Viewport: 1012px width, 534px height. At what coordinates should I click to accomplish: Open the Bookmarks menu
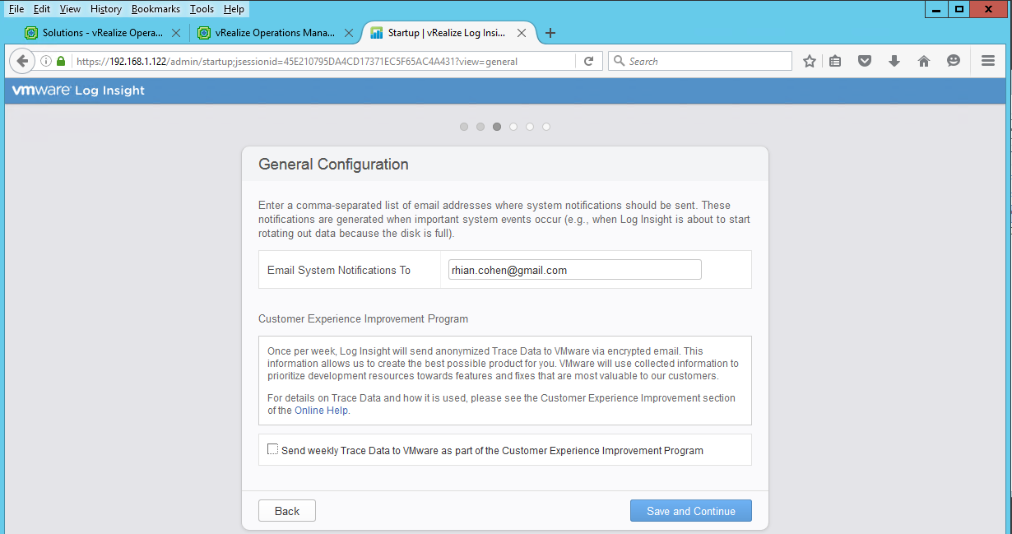pos(156,9)
